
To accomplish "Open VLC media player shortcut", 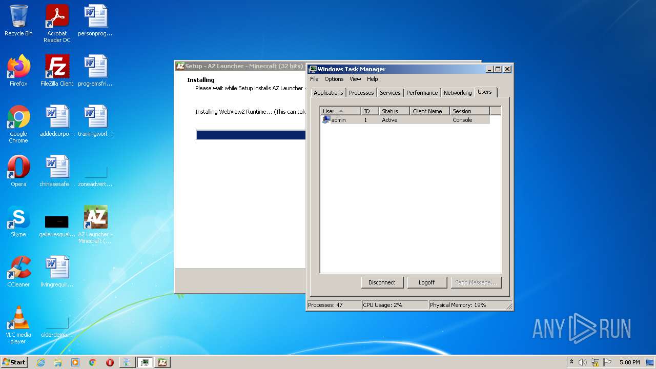I will pyautogui.click(x=18, y=325).
